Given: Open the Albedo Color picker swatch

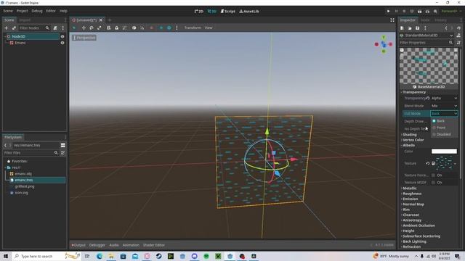Looking at the screenshot, I should 444,152.
